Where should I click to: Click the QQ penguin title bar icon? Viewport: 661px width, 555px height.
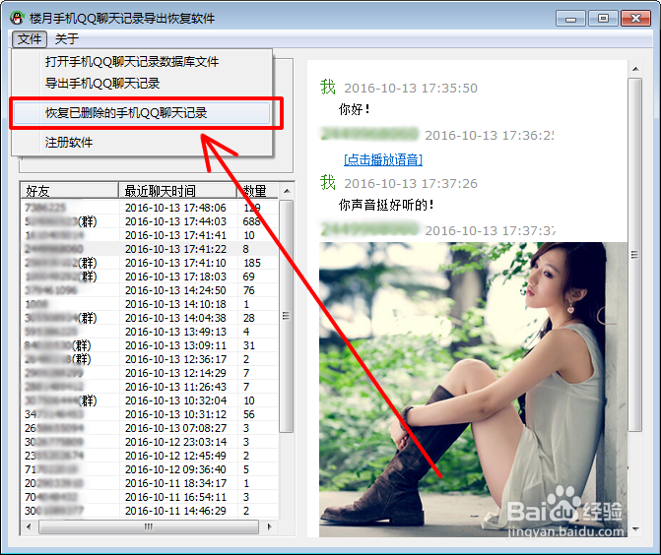click(17, 18)
